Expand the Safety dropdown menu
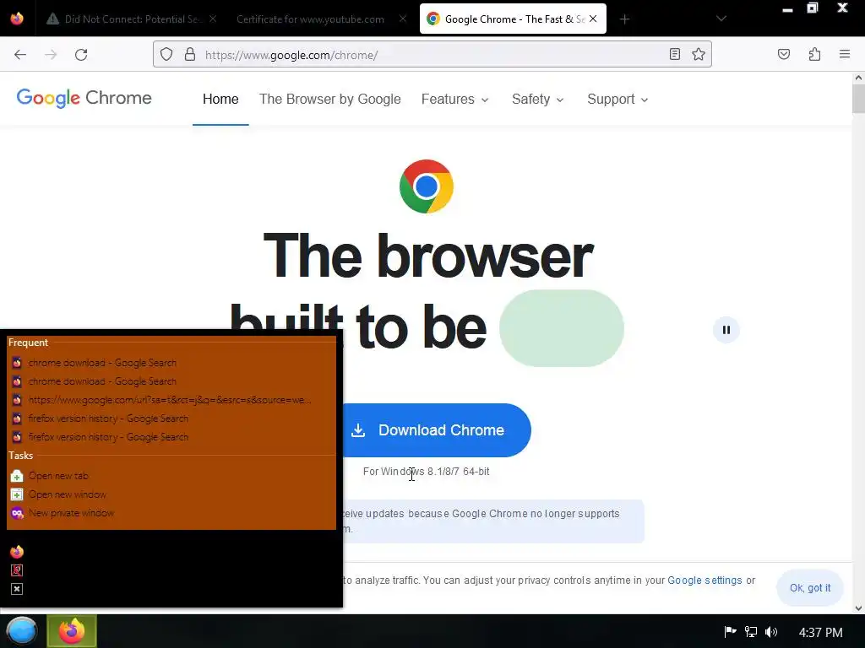865x648 pixels. click(x=537, y=100)
